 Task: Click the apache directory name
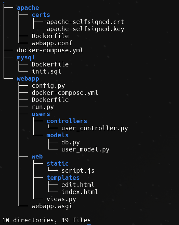click(28, 8)
